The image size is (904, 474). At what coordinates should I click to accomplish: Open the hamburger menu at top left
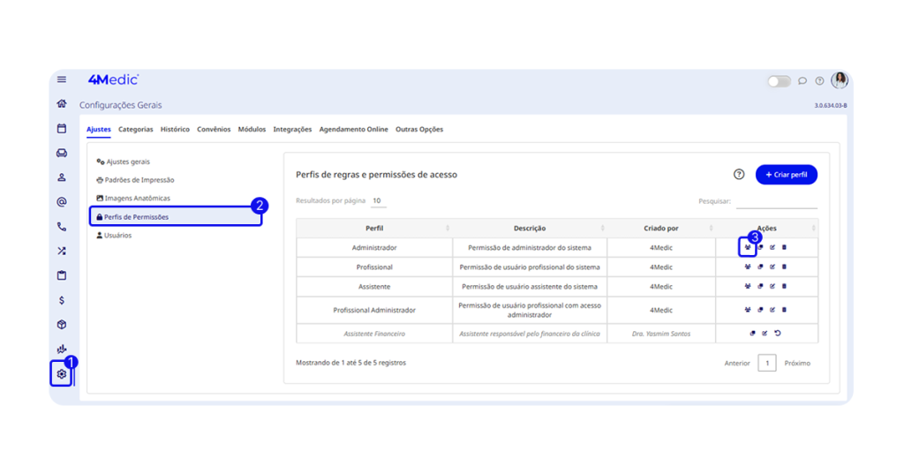tap(62, 79)
